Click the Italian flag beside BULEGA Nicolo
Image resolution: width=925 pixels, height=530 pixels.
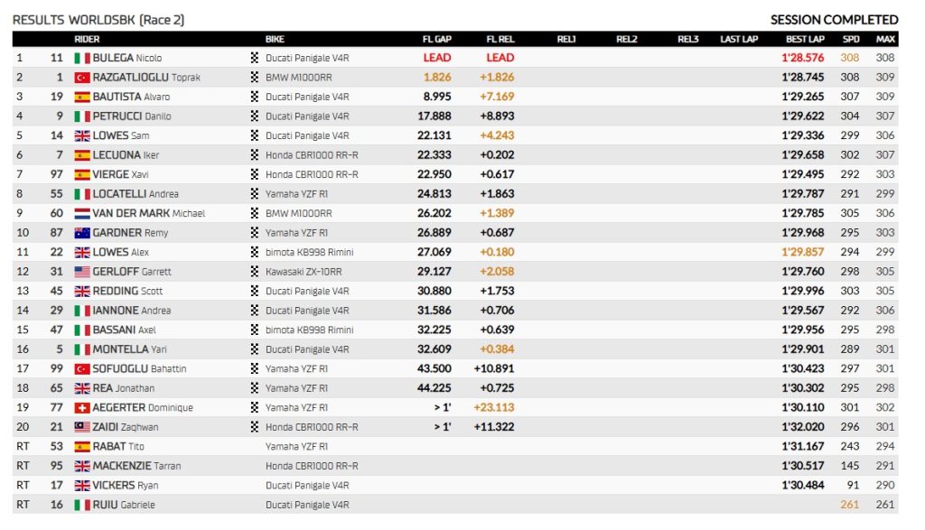click(x=82, y=58)
